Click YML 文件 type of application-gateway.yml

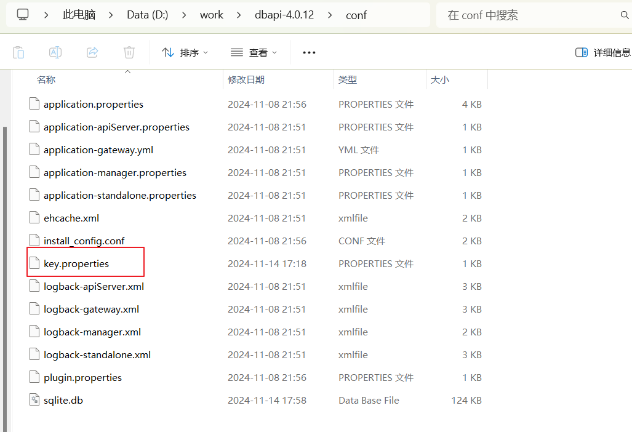[359, 150]
